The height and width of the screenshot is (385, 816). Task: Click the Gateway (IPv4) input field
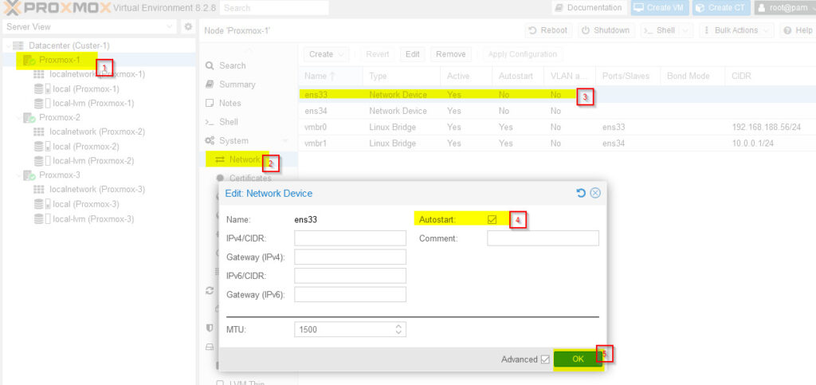click(x=351, y=257)
